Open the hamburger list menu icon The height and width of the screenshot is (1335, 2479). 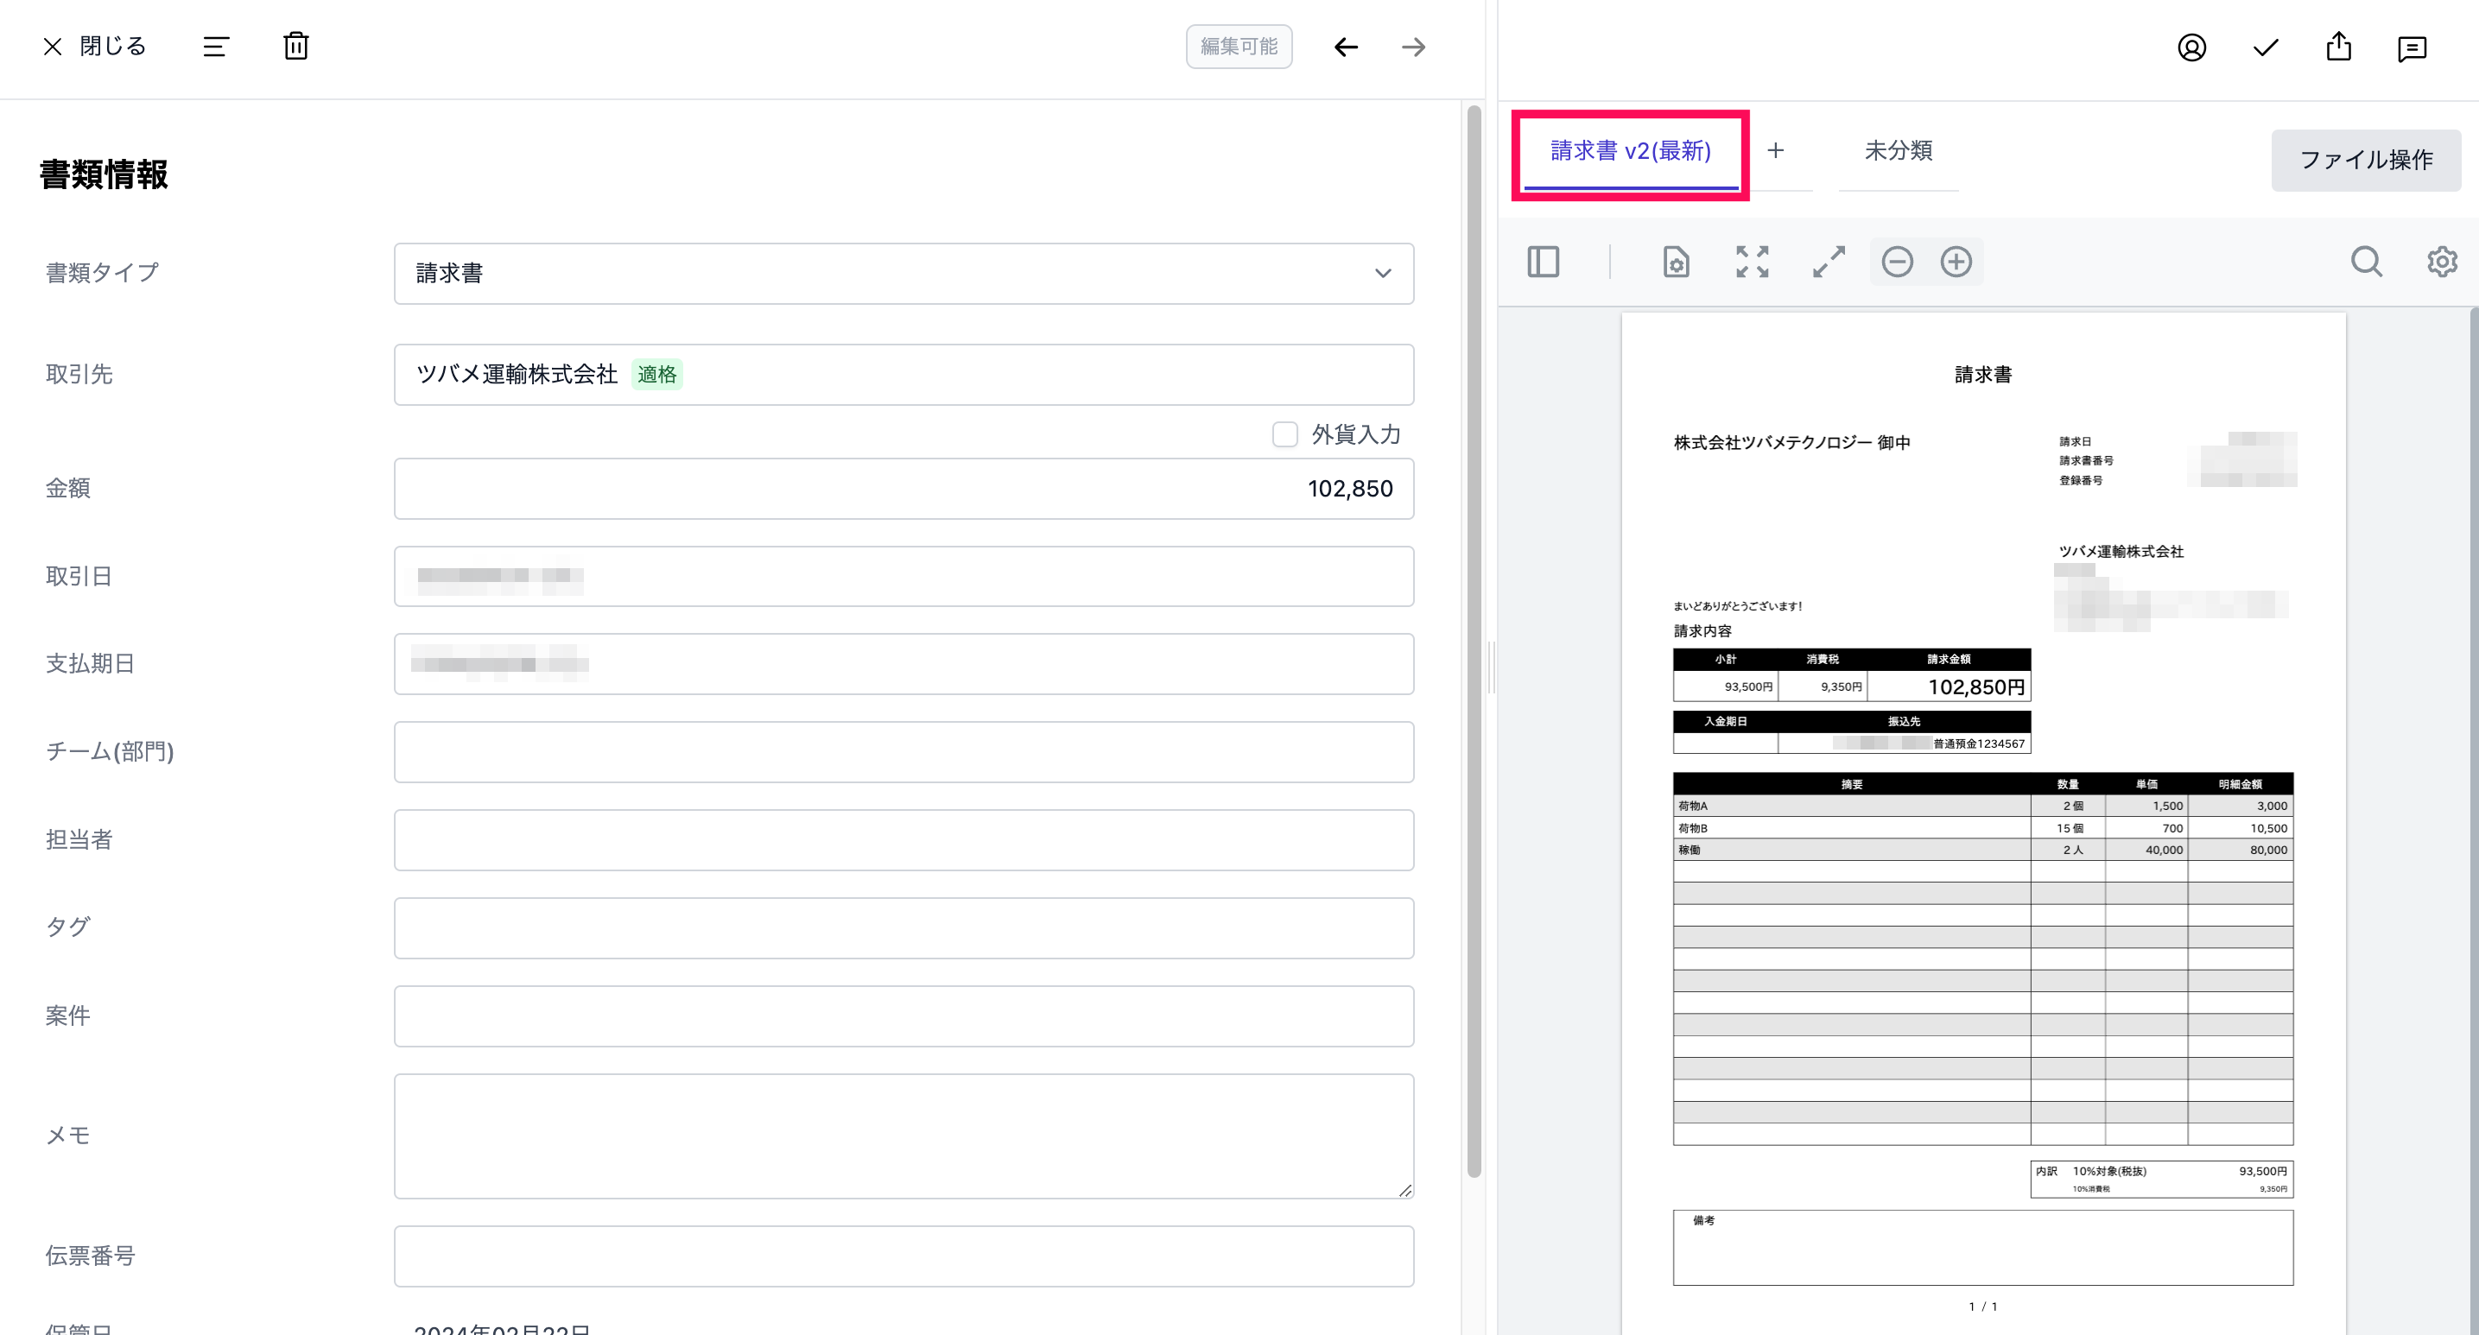(216, 46)
